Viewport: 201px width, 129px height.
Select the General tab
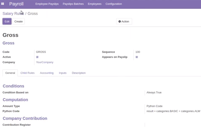pyautogui.click(x=10, y=73)
